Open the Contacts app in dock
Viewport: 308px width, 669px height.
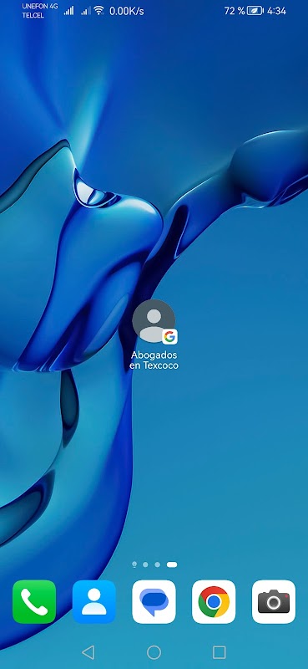point(94,601)
